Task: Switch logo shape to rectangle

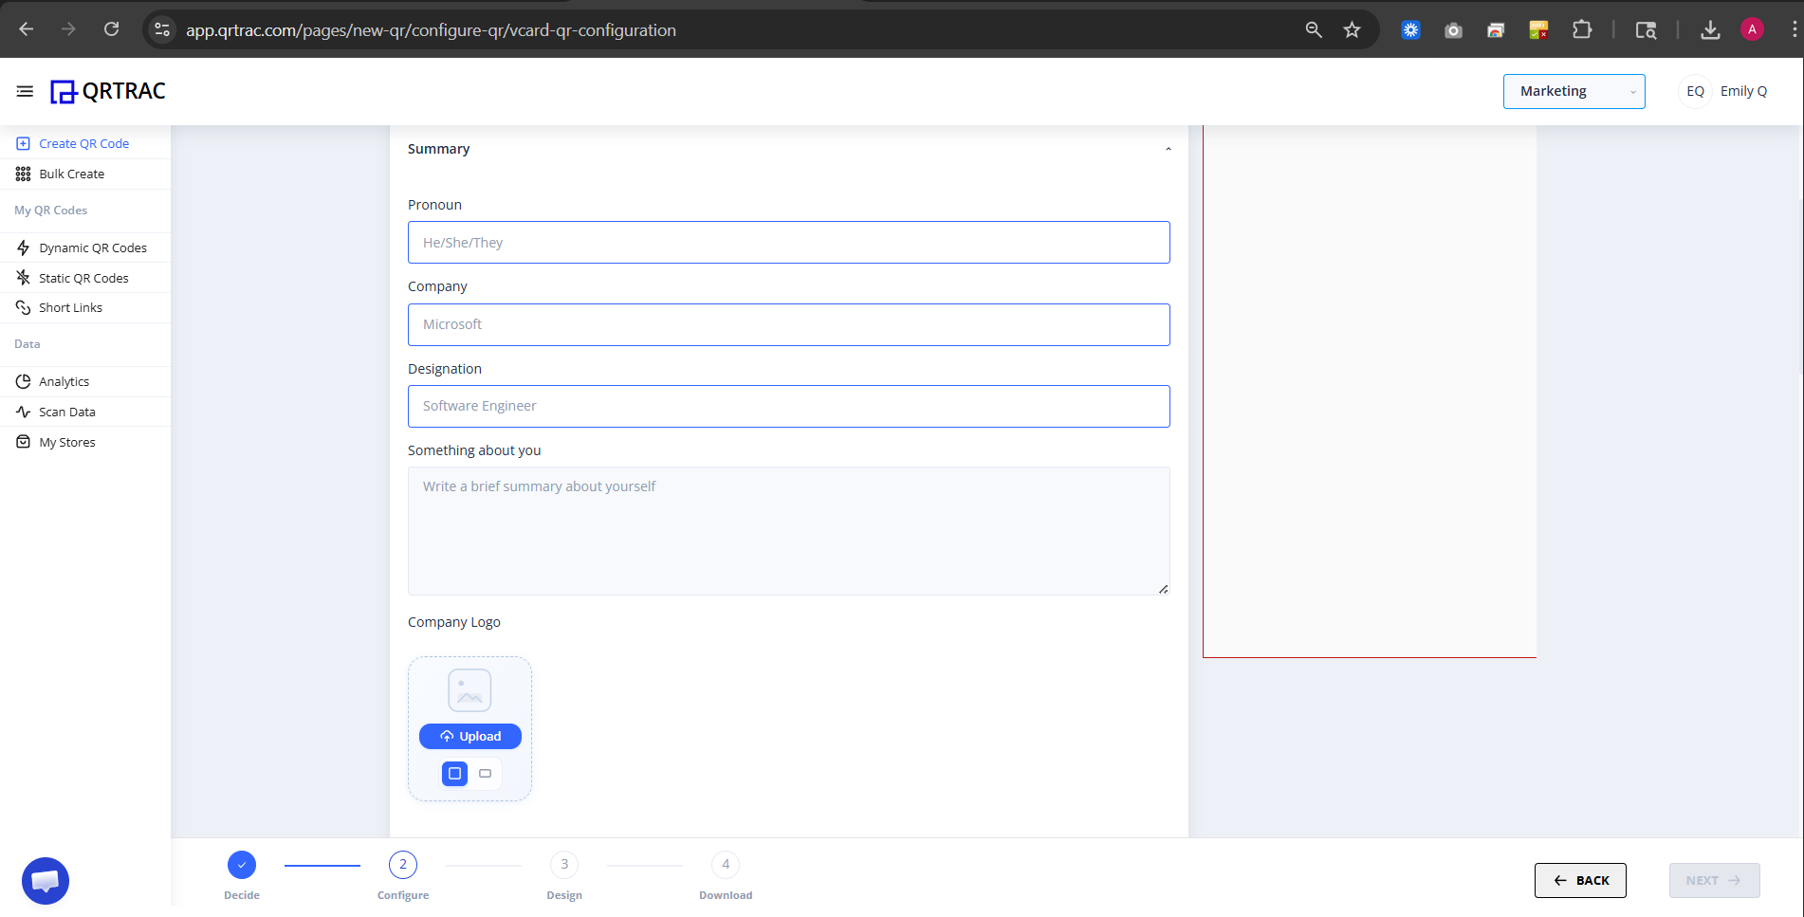Action: 485,774
